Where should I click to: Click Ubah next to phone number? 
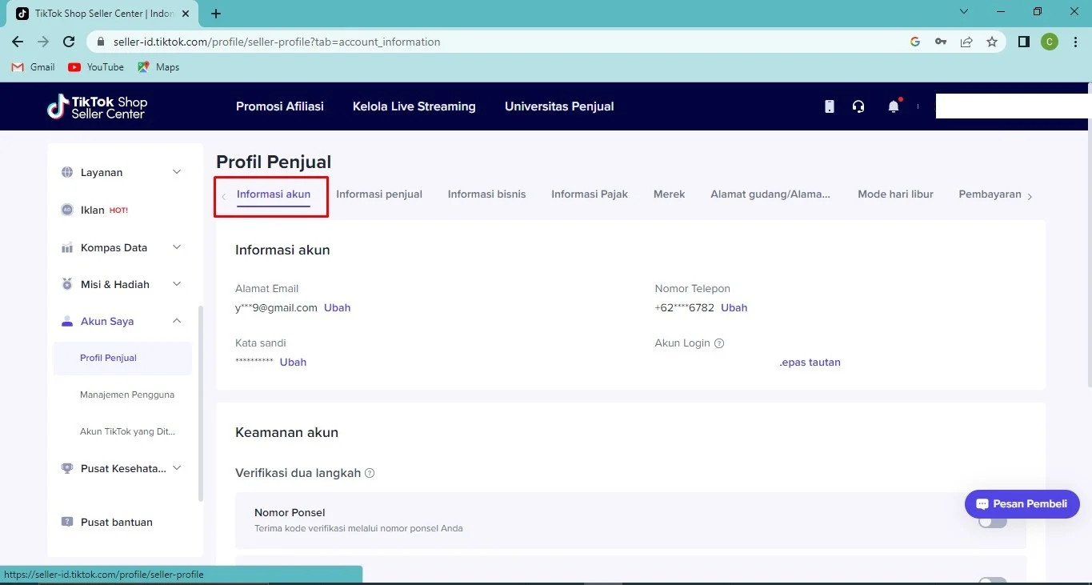pos(734,308)
